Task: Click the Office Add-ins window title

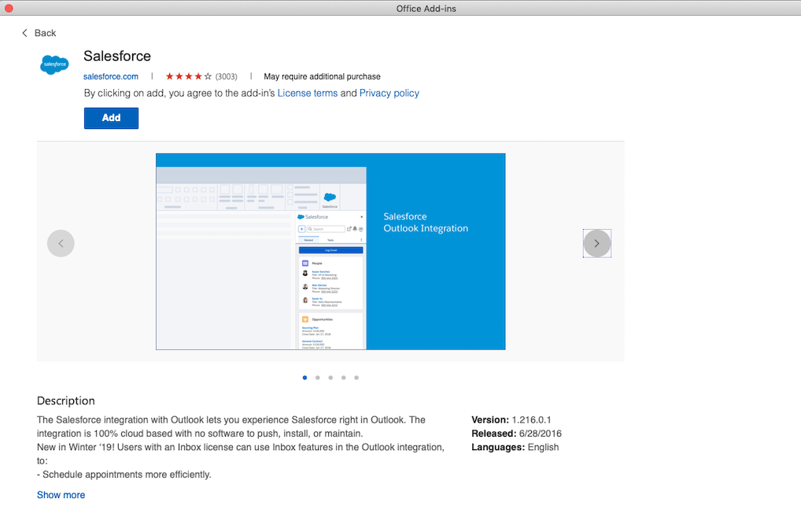Action: [x=426, y=8]
